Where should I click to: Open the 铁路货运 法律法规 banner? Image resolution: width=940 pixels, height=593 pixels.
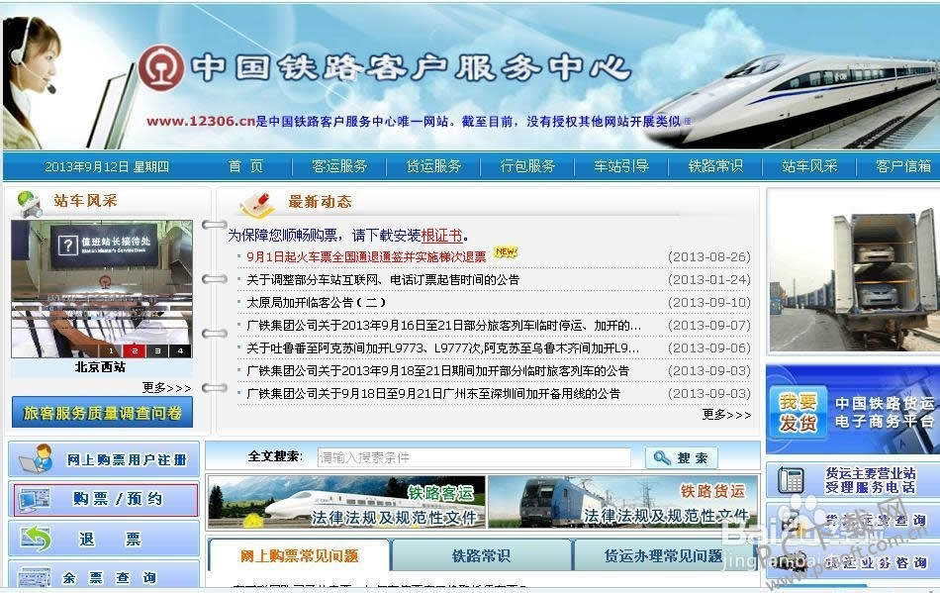tap(622, 502)
